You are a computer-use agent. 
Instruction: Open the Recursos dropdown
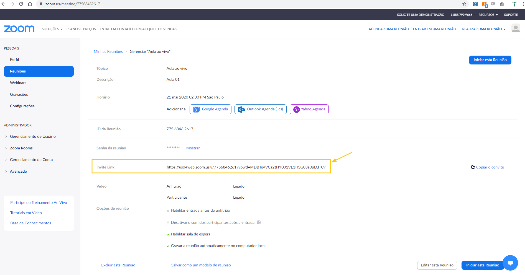click(488, 15)
